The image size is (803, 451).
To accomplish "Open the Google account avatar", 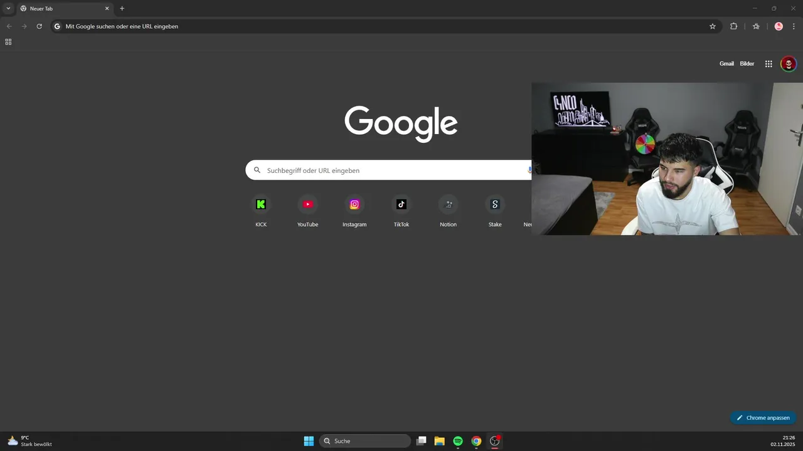I will click(789, 64).
